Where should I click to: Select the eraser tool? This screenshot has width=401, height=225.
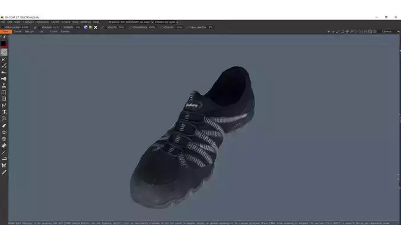coord(4,126)
